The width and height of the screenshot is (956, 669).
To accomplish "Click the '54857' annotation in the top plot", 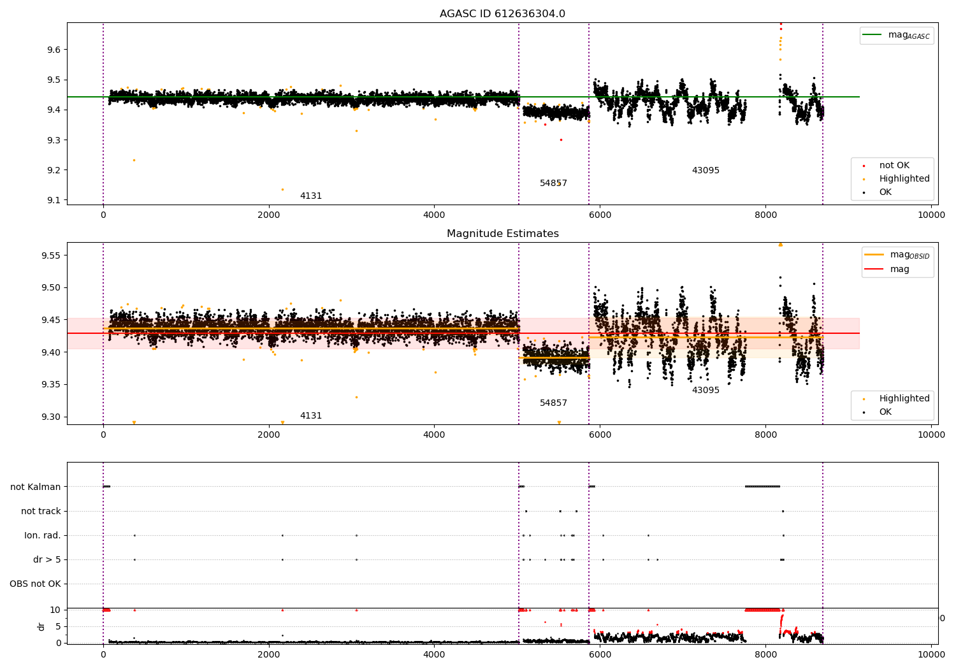I will (553, 183).
